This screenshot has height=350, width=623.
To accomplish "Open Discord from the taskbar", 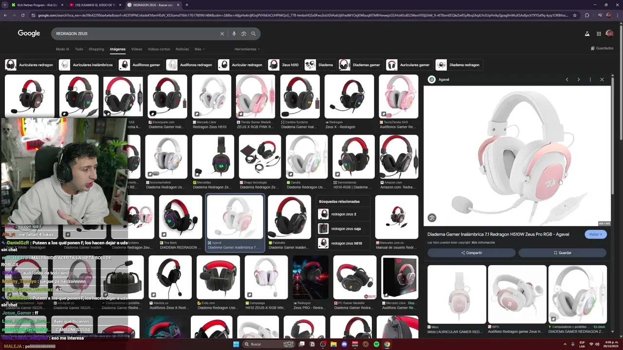I will (x=345, y=344).
